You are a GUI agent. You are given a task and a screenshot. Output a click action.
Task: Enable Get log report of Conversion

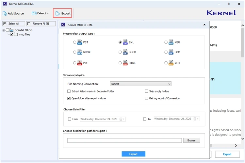coord(146,98)
